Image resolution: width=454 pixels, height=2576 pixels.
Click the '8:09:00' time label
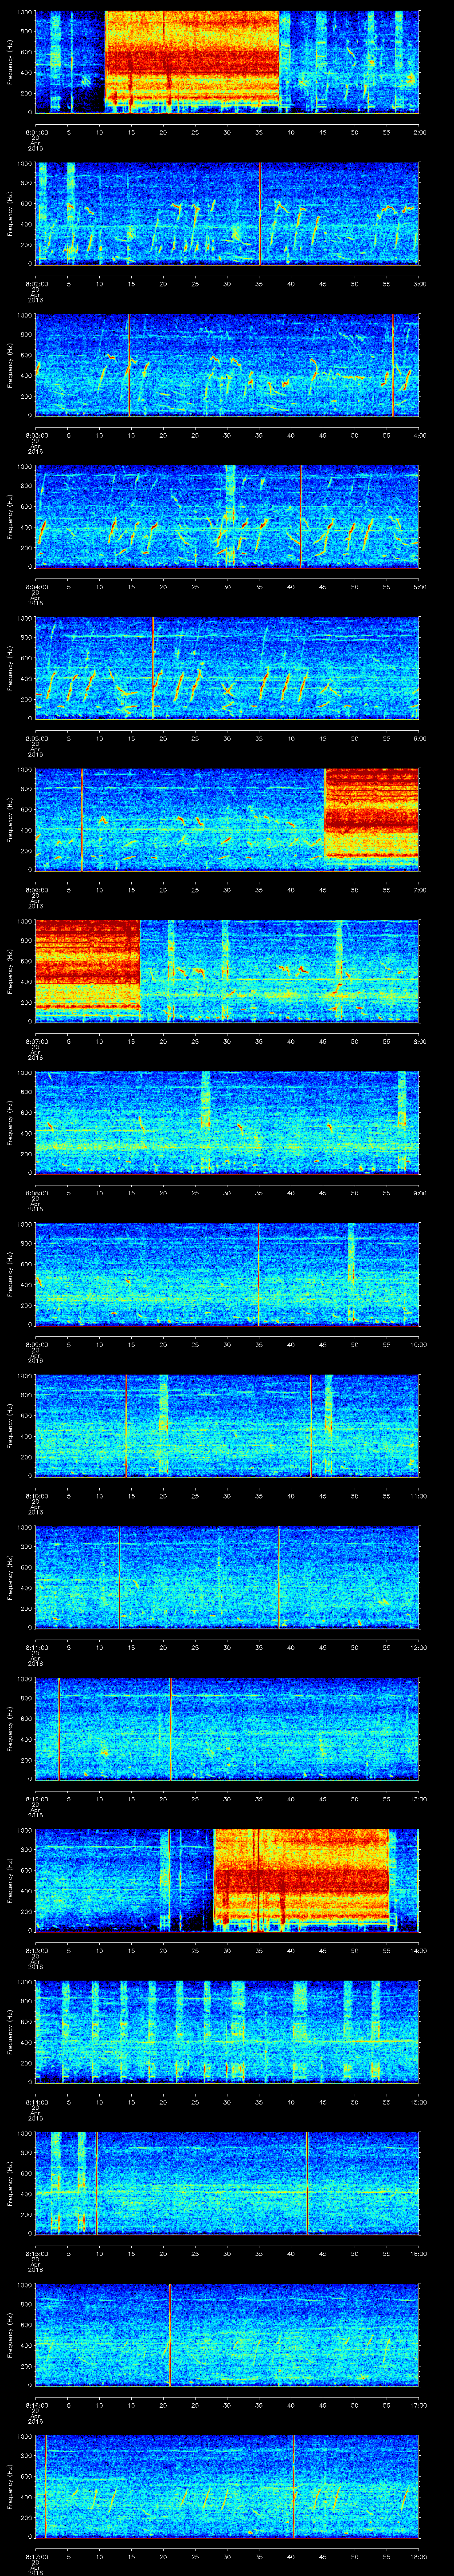[36, 1344]
